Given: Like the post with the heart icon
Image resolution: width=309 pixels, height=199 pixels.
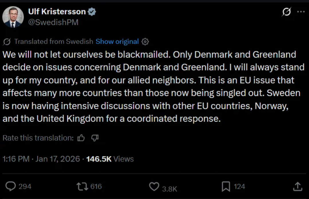Looking at the screenshot, I should click(x=154, y=187).
